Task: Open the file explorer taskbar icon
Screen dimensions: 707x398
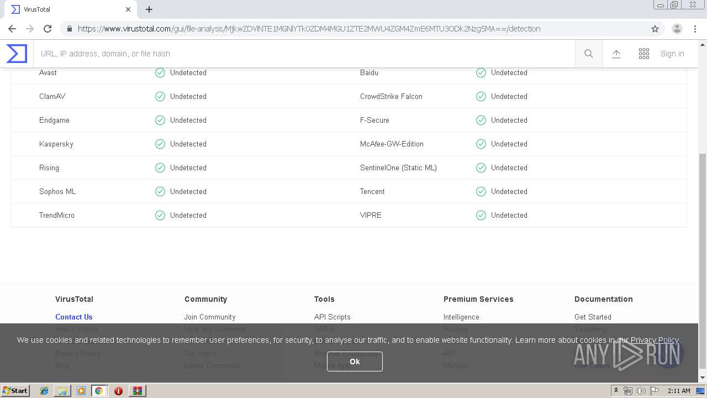Action: tap(62, 391)
